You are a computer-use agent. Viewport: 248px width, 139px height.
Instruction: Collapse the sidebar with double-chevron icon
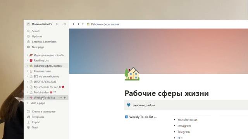click(65, 24)
